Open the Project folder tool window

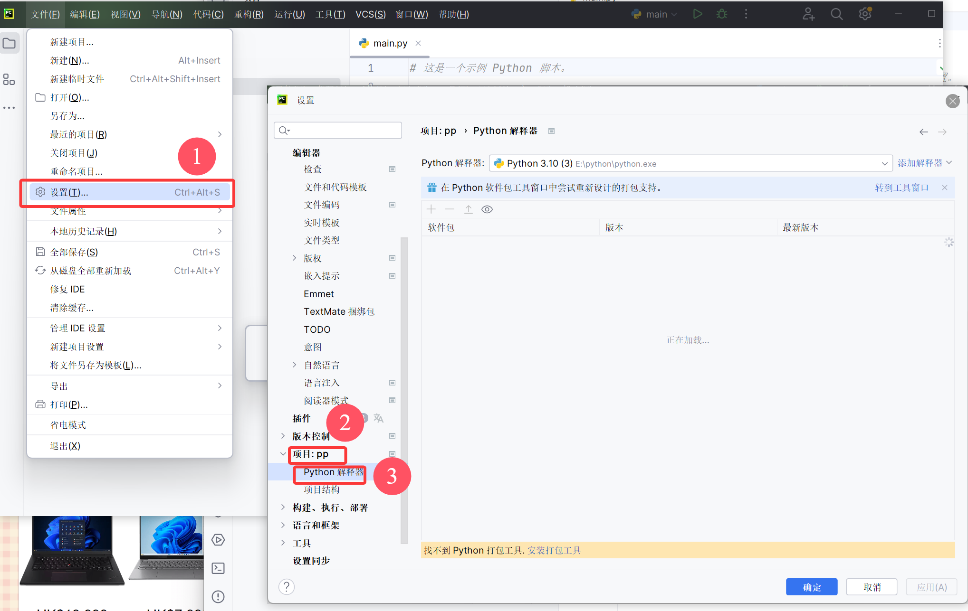point(10,44)
